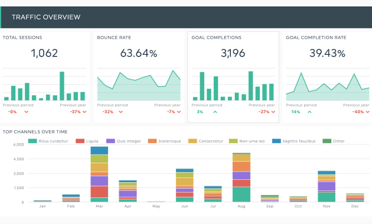Select the 3,196 goal completions value
This screenshot has height=224, width=372.
click(233, 53)
